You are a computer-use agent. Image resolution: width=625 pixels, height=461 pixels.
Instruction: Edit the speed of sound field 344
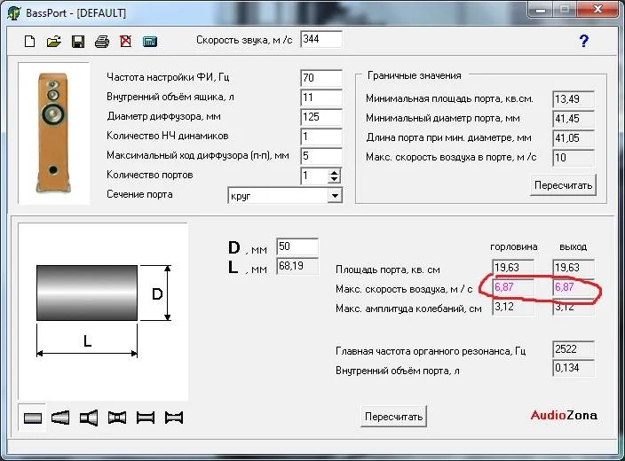[321, 39]
